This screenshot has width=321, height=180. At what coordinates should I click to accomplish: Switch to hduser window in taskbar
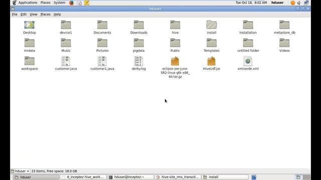click(x=36, y=177)
